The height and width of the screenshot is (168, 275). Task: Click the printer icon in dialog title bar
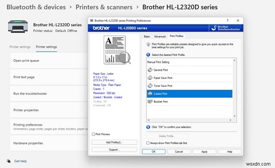click(92, 21)
